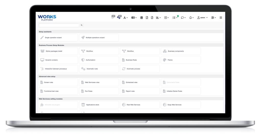Click the Business Process Setup Modules header
The width and height of the screenshot is (261, 134).
(131, 45)
